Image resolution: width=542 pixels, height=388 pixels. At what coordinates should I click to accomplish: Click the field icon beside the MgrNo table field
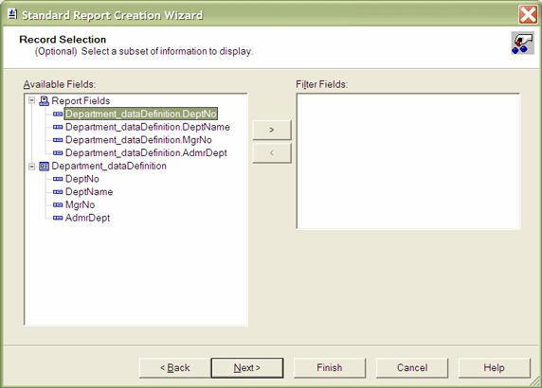[x=58, y=205]
